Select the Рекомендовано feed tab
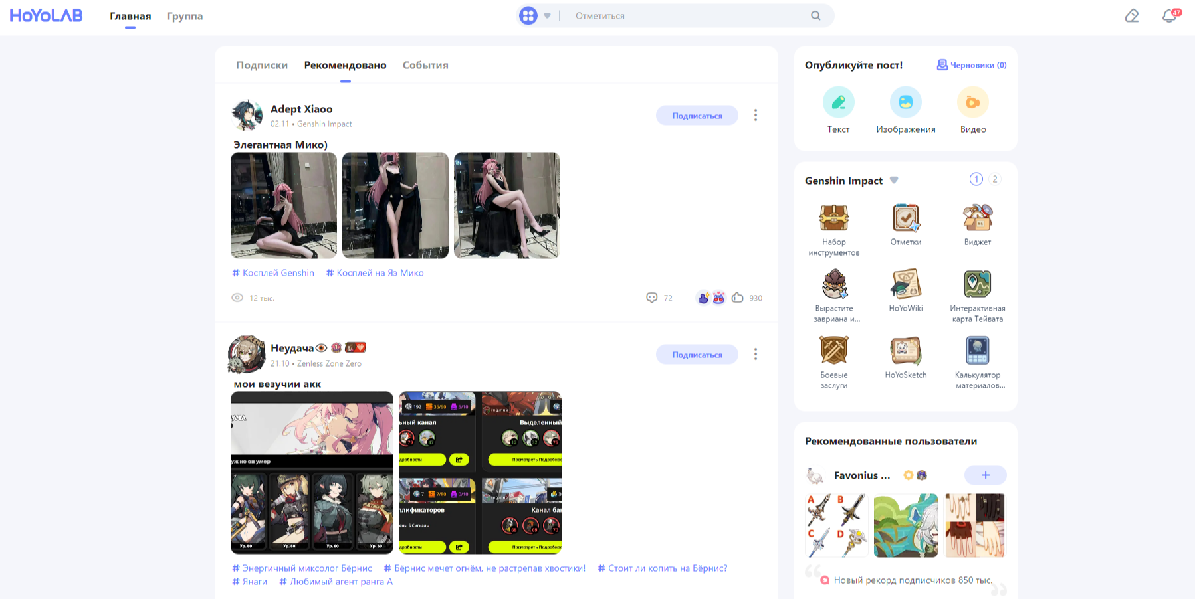The image size is (1195, 599). click(x=345, y=65)
